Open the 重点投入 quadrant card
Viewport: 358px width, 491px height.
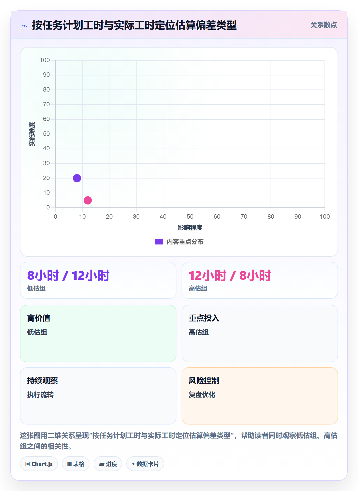tap(260, 333)
